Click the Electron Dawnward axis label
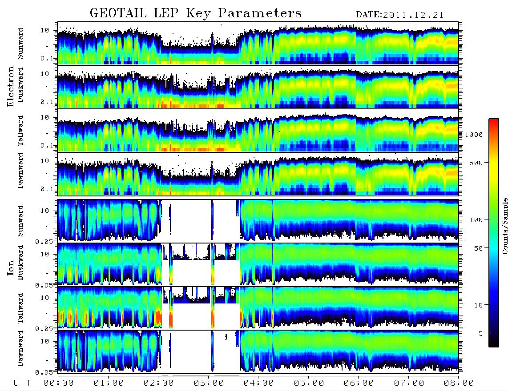The image size is (508, 391). (x=20, y=171)
